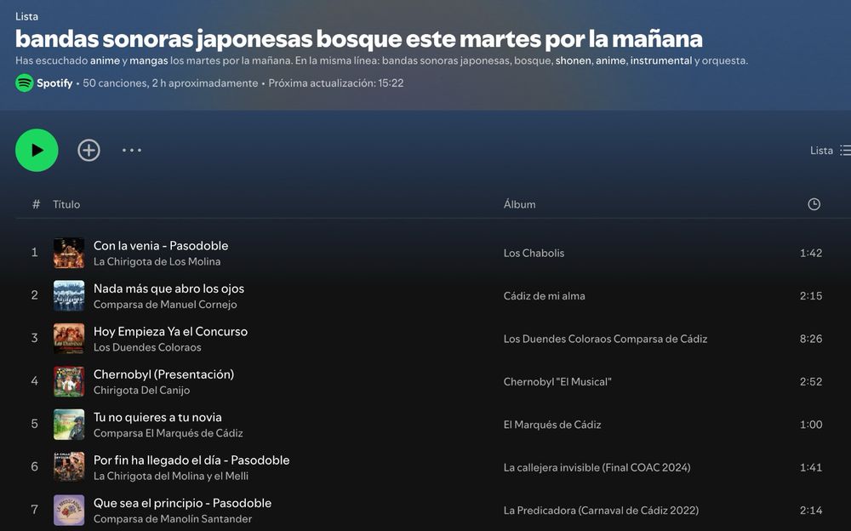Click '50 canciones, 2 h aproximadamente' text

170,83
